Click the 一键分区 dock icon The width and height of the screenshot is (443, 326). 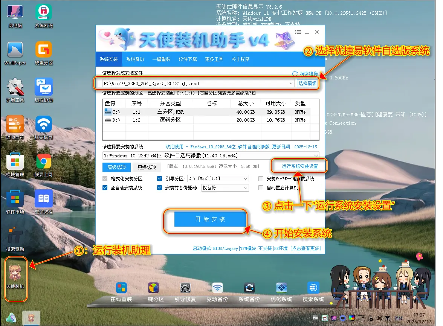point(153,292)
